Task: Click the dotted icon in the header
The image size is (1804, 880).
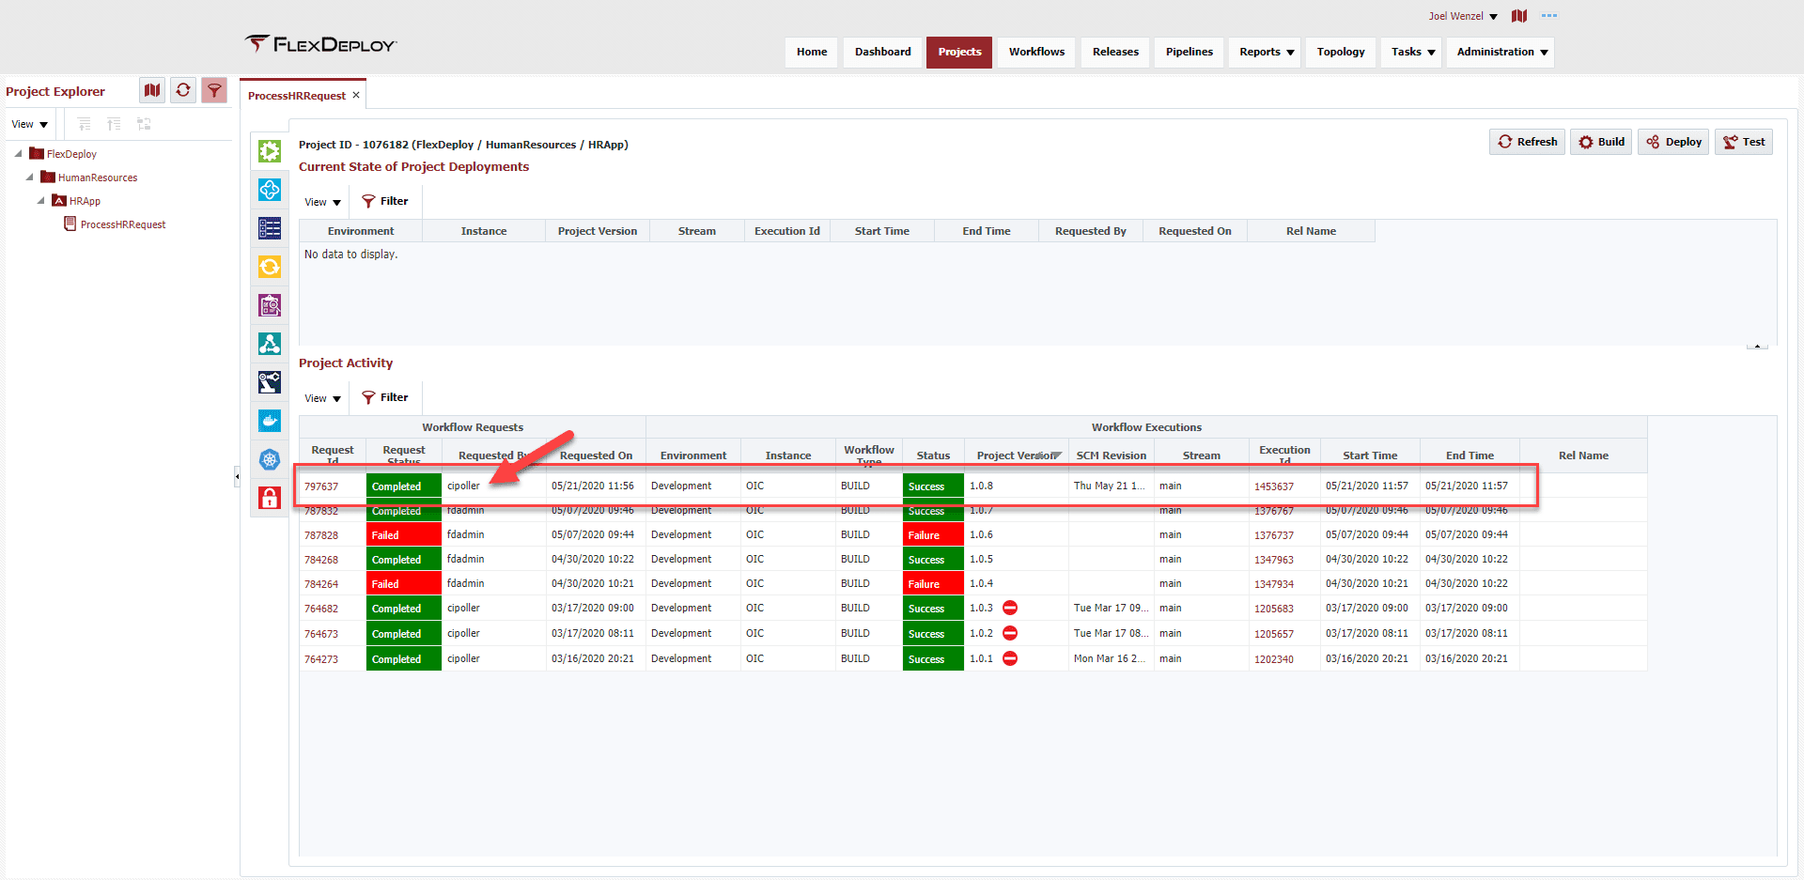Action: [1549, 15]
